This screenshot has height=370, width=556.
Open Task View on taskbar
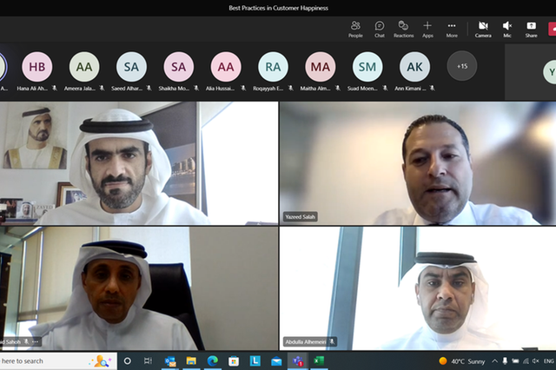(x=148, y=361)
